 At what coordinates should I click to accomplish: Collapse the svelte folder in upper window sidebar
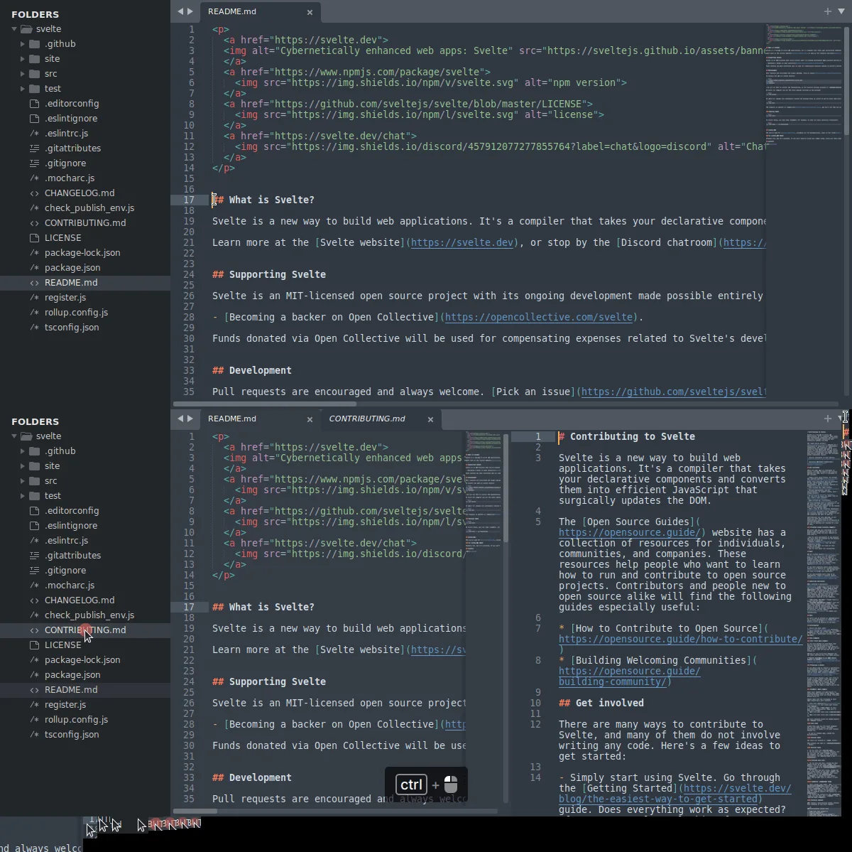[14, 29]
